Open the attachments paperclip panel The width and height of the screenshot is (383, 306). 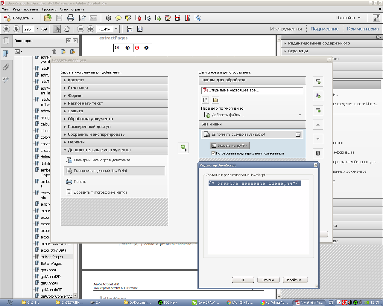point(6,67)
